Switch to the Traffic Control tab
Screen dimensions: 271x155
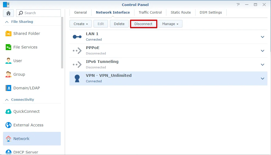click(150, 13)
